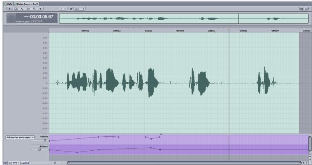Click the 0:00:07 mark on the ruler
312x165 pixels.
click(x=275, y=31)
